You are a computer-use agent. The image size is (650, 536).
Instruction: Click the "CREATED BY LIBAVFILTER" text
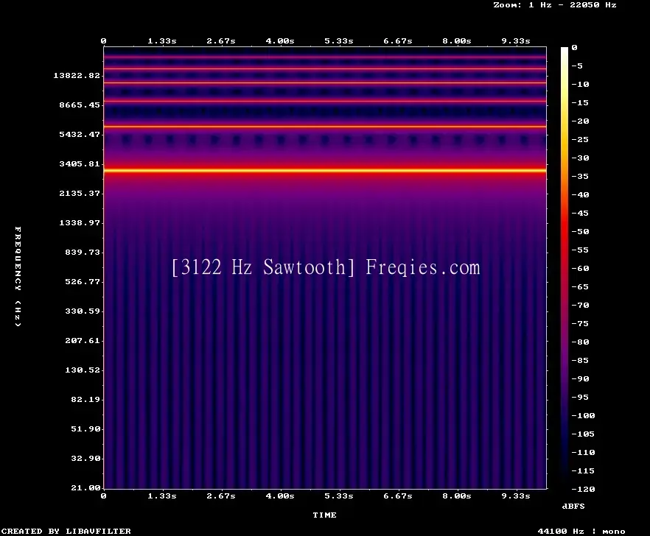[66, 531]
